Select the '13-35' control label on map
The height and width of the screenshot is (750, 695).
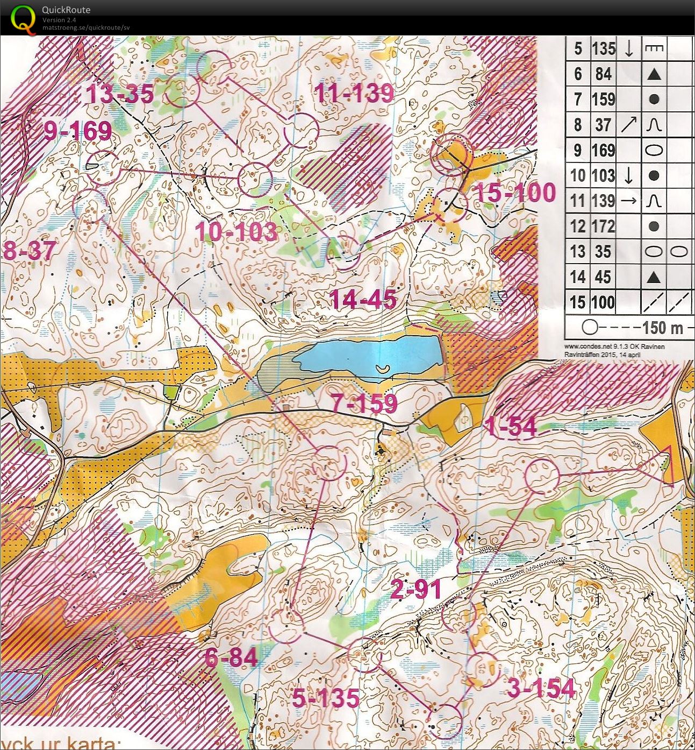coord(120,94)
